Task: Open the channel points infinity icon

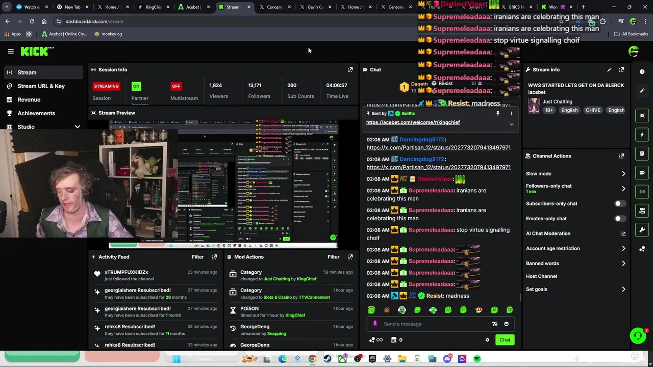Action: coord(375,340)
